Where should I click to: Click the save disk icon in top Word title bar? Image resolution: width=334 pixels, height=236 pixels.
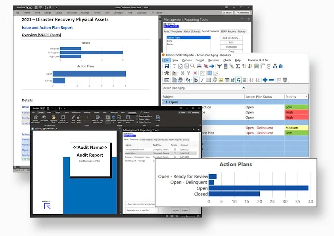36,8
